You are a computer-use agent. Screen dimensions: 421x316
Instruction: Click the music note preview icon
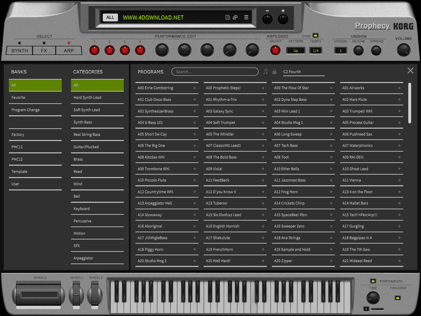(x=265, y=71)
